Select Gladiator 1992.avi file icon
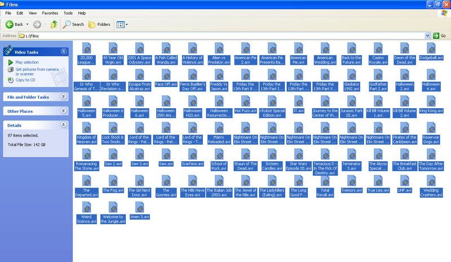451x262 pixels. click(x=351, y=75)
